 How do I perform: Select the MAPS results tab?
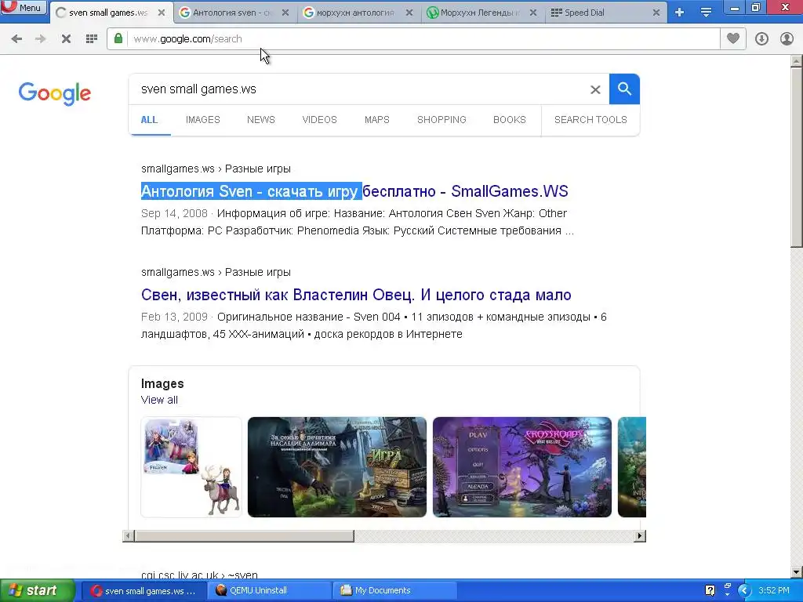pos(377,120)
